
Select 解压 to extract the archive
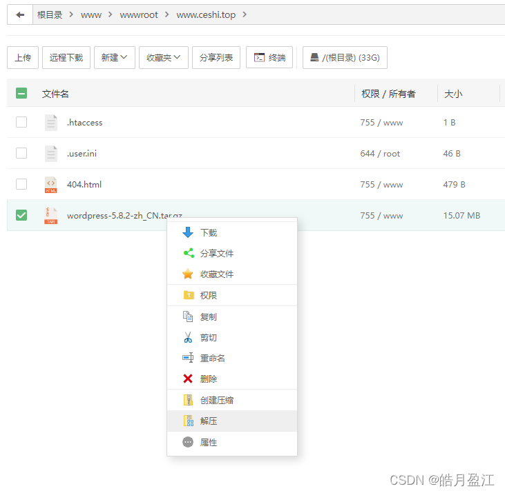pyautogui.click(x=232, y=421)
